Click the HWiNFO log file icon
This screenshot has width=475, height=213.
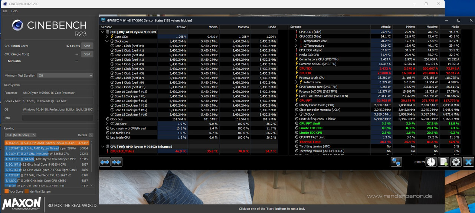443,162
